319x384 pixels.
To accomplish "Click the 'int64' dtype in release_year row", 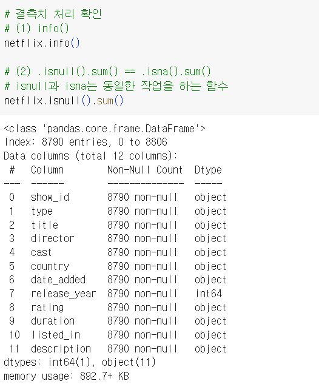I will [209, 294].
